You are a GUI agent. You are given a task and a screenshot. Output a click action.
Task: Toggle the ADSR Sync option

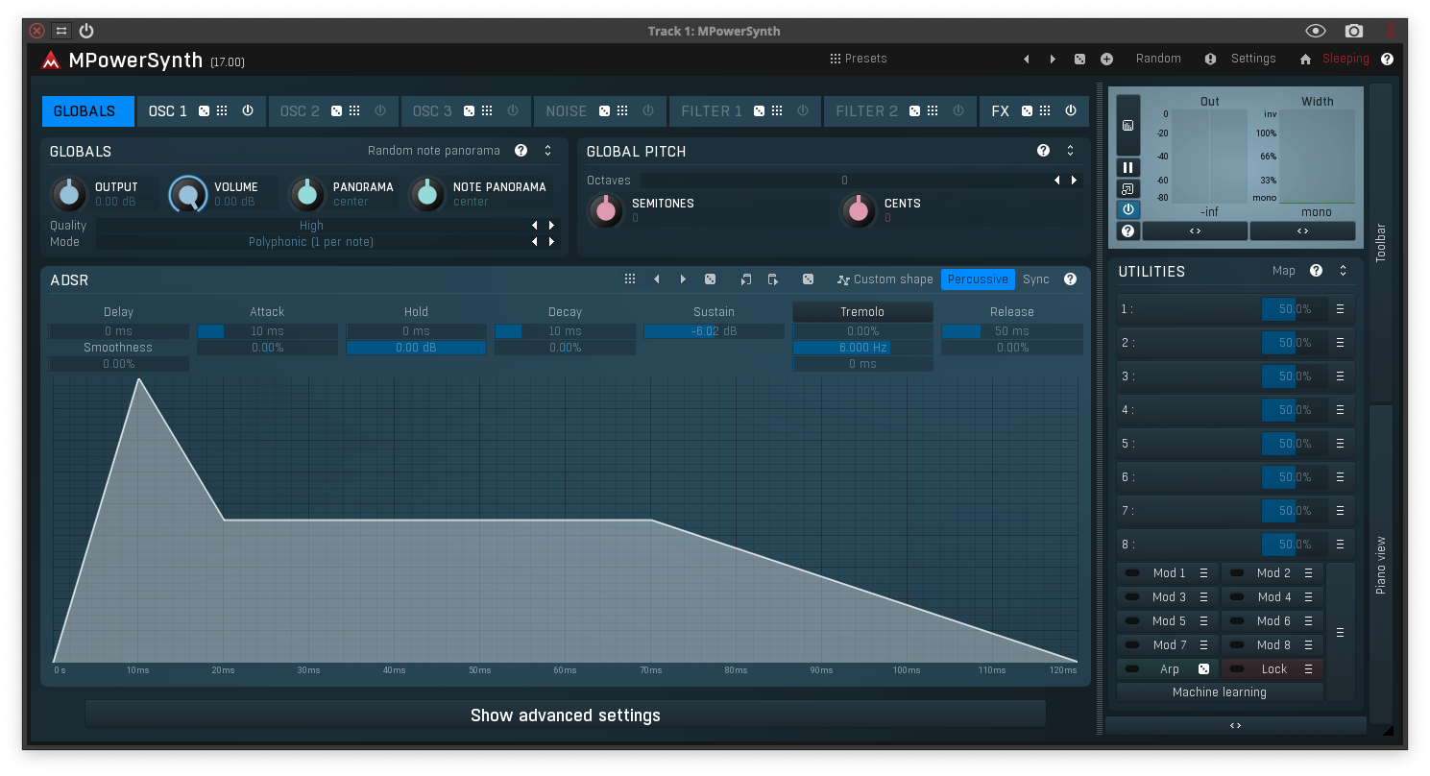coord(1035,279)
